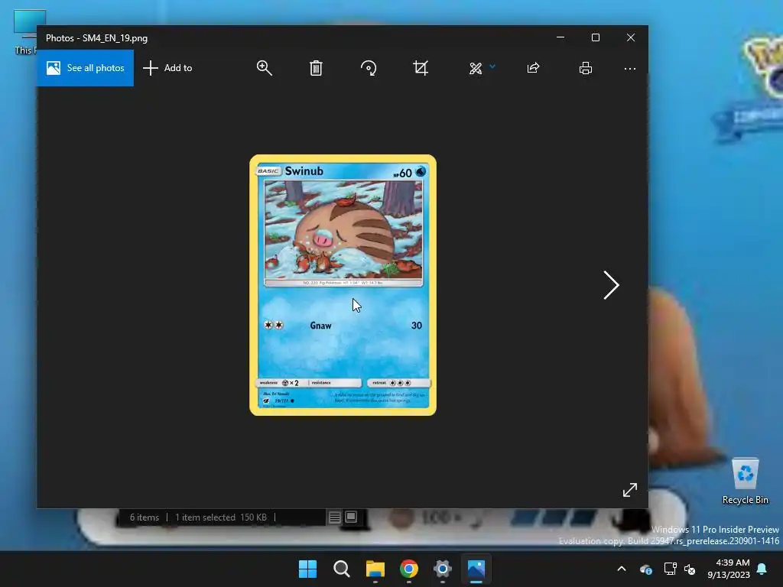Open network status tray icon
The width and height of the screenshot is (783, 587).
(x=670, y=569)
